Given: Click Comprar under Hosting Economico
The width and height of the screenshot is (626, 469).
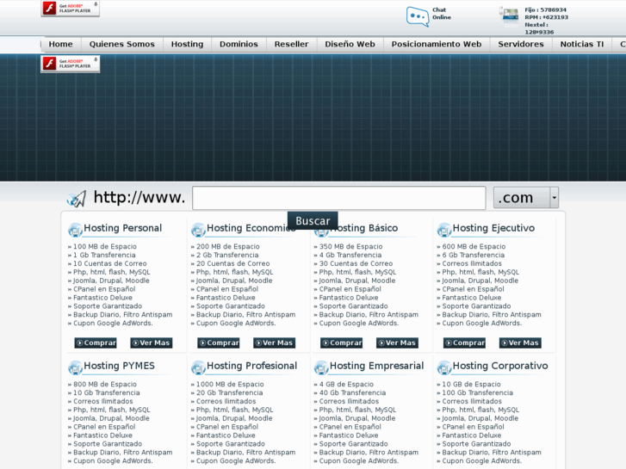Looking at the screenshot, I should (x=219, y=342).
